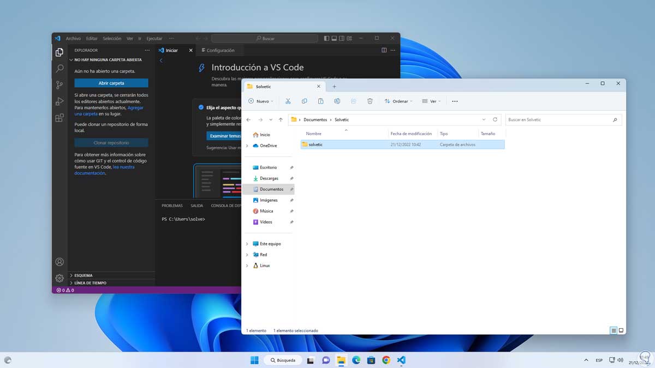This screenshot has height=368, width=655.
Task: Open the Nuevo dropdown in File Explorer
Action: pyautogui.click(x=261, y=101)
